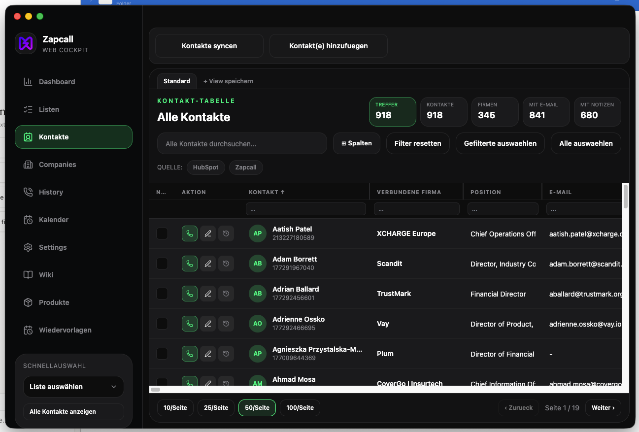Check the box next to Adrienne Ossko
Screen dimensions: 639x432
coord(162,324)
